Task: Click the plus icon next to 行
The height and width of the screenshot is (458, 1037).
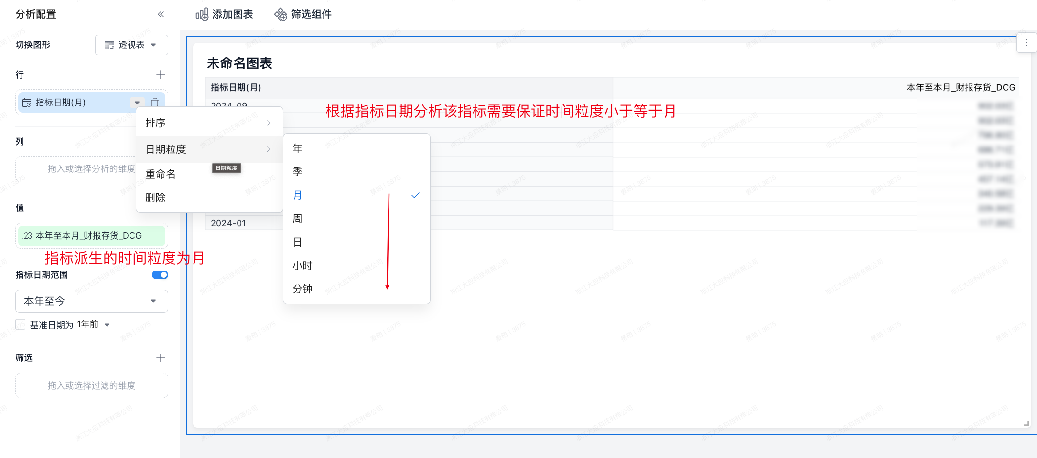Action: [x=161, y=75]
